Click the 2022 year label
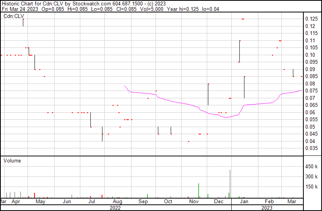The image size is (322, 211). [x=115, y=208]
